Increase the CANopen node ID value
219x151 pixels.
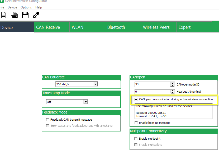(173, 83)
